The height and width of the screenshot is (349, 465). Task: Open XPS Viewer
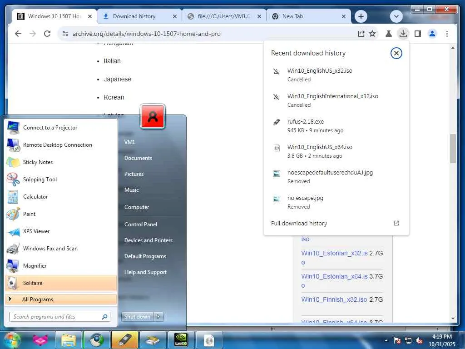(61, 231)
